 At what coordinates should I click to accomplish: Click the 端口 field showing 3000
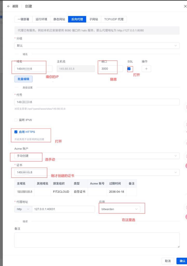click(111, 69)
